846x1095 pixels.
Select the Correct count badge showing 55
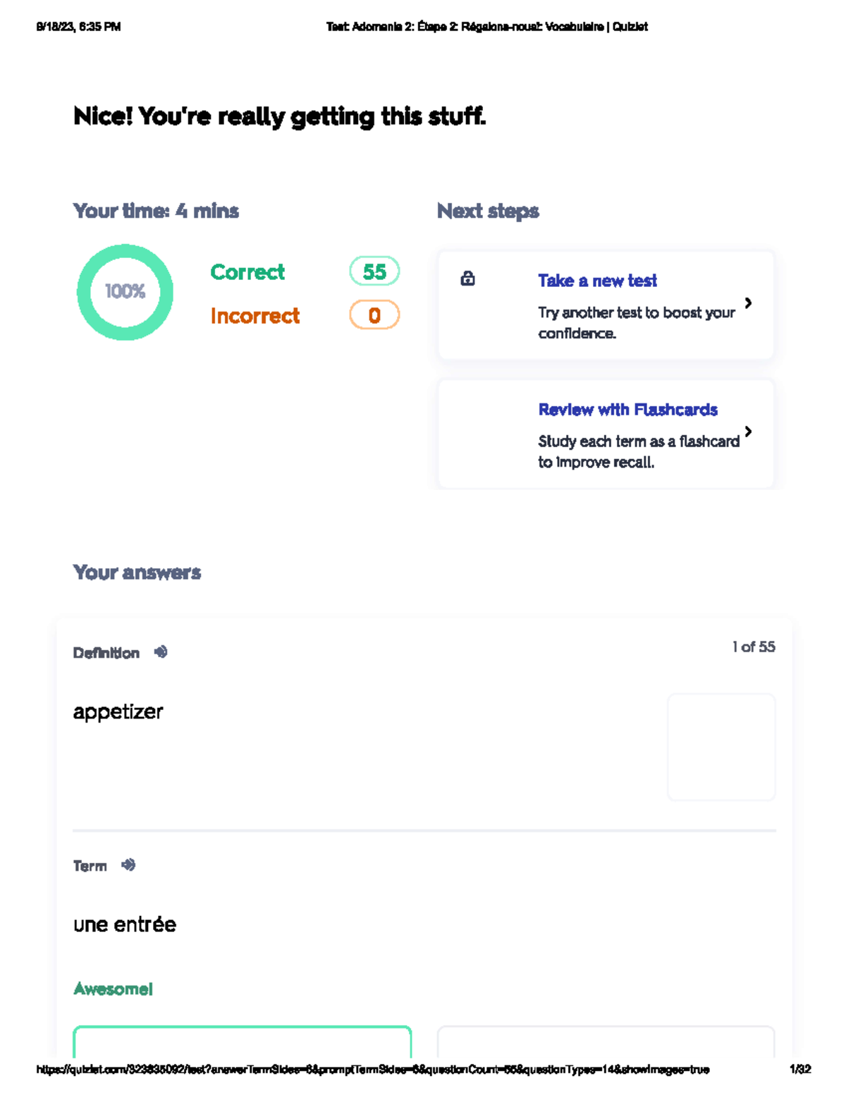pyautogui.click(x=374, y=271)
